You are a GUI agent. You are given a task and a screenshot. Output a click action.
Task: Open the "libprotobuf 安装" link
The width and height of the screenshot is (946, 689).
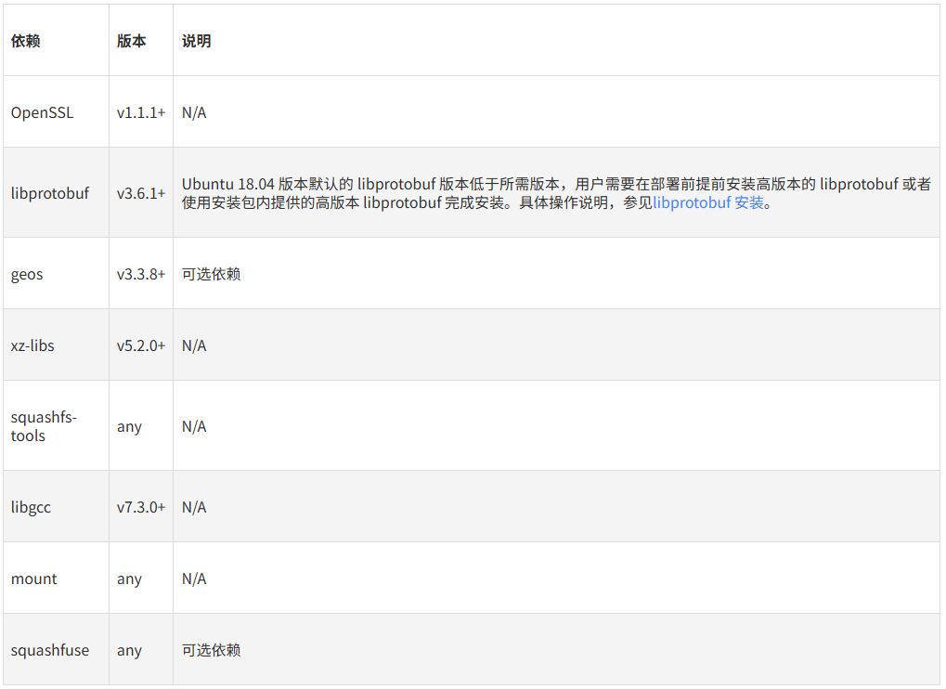tap(708, 202)
